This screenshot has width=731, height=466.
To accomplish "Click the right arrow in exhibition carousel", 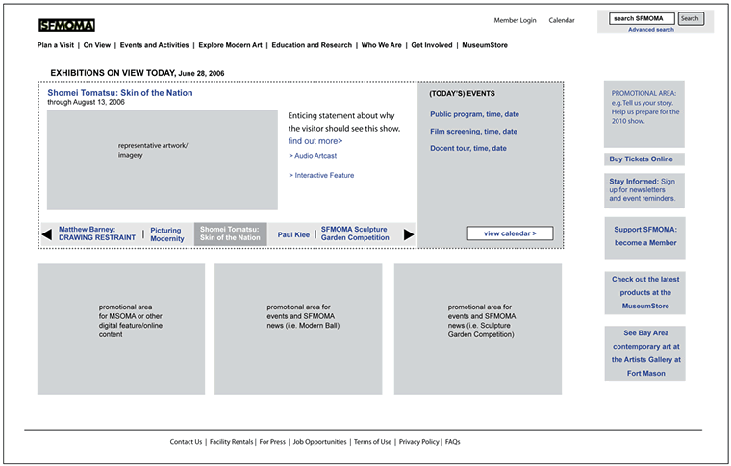I will point(409,234).
